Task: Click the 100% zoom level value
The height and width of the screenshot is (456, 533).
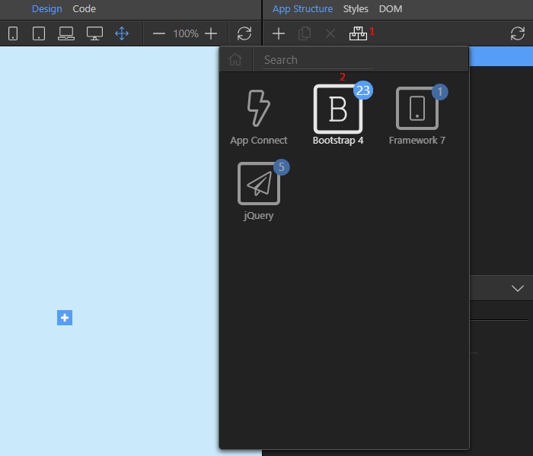Action: [186, 33]
